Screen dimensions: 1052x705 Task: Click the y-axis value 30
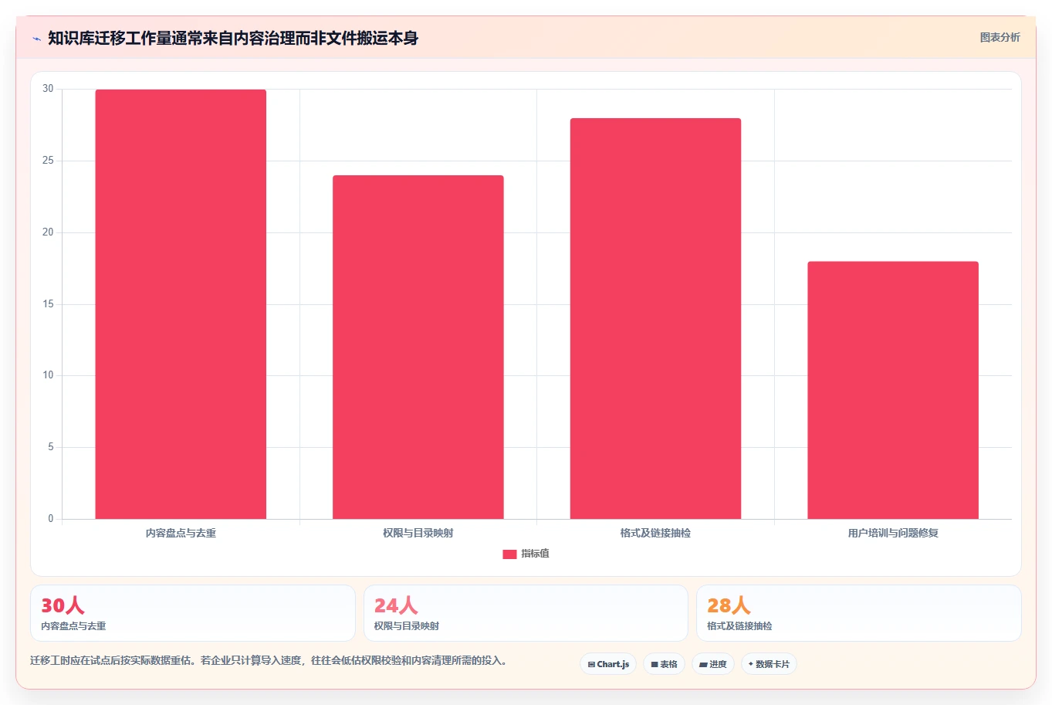pos(49,89)
